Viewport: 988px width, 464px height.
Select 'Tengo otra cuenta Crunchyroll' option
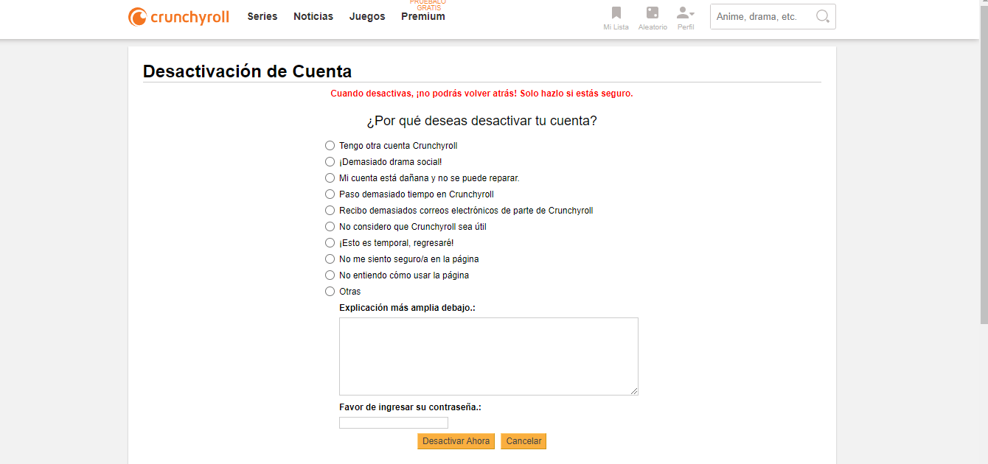pos(330,146)
